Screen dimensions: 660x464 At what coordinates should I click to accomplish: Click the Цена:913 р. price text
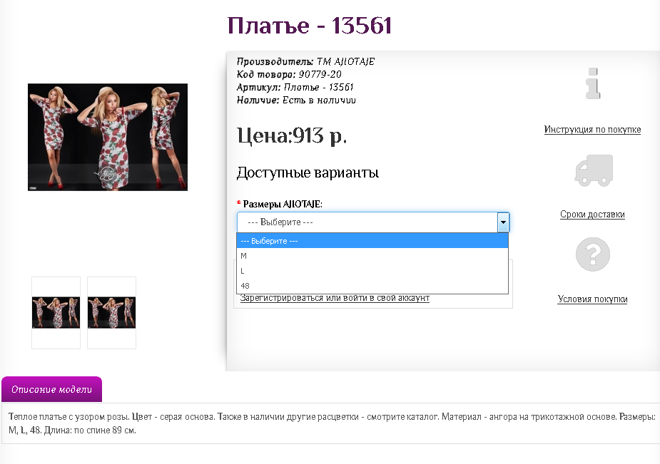coord(292,135)
